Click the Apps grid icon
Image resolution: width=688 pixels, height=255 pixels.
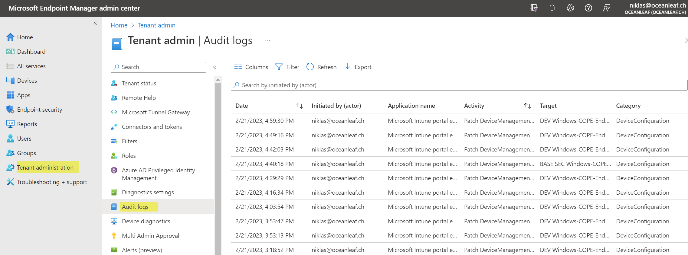pos(10,95)
